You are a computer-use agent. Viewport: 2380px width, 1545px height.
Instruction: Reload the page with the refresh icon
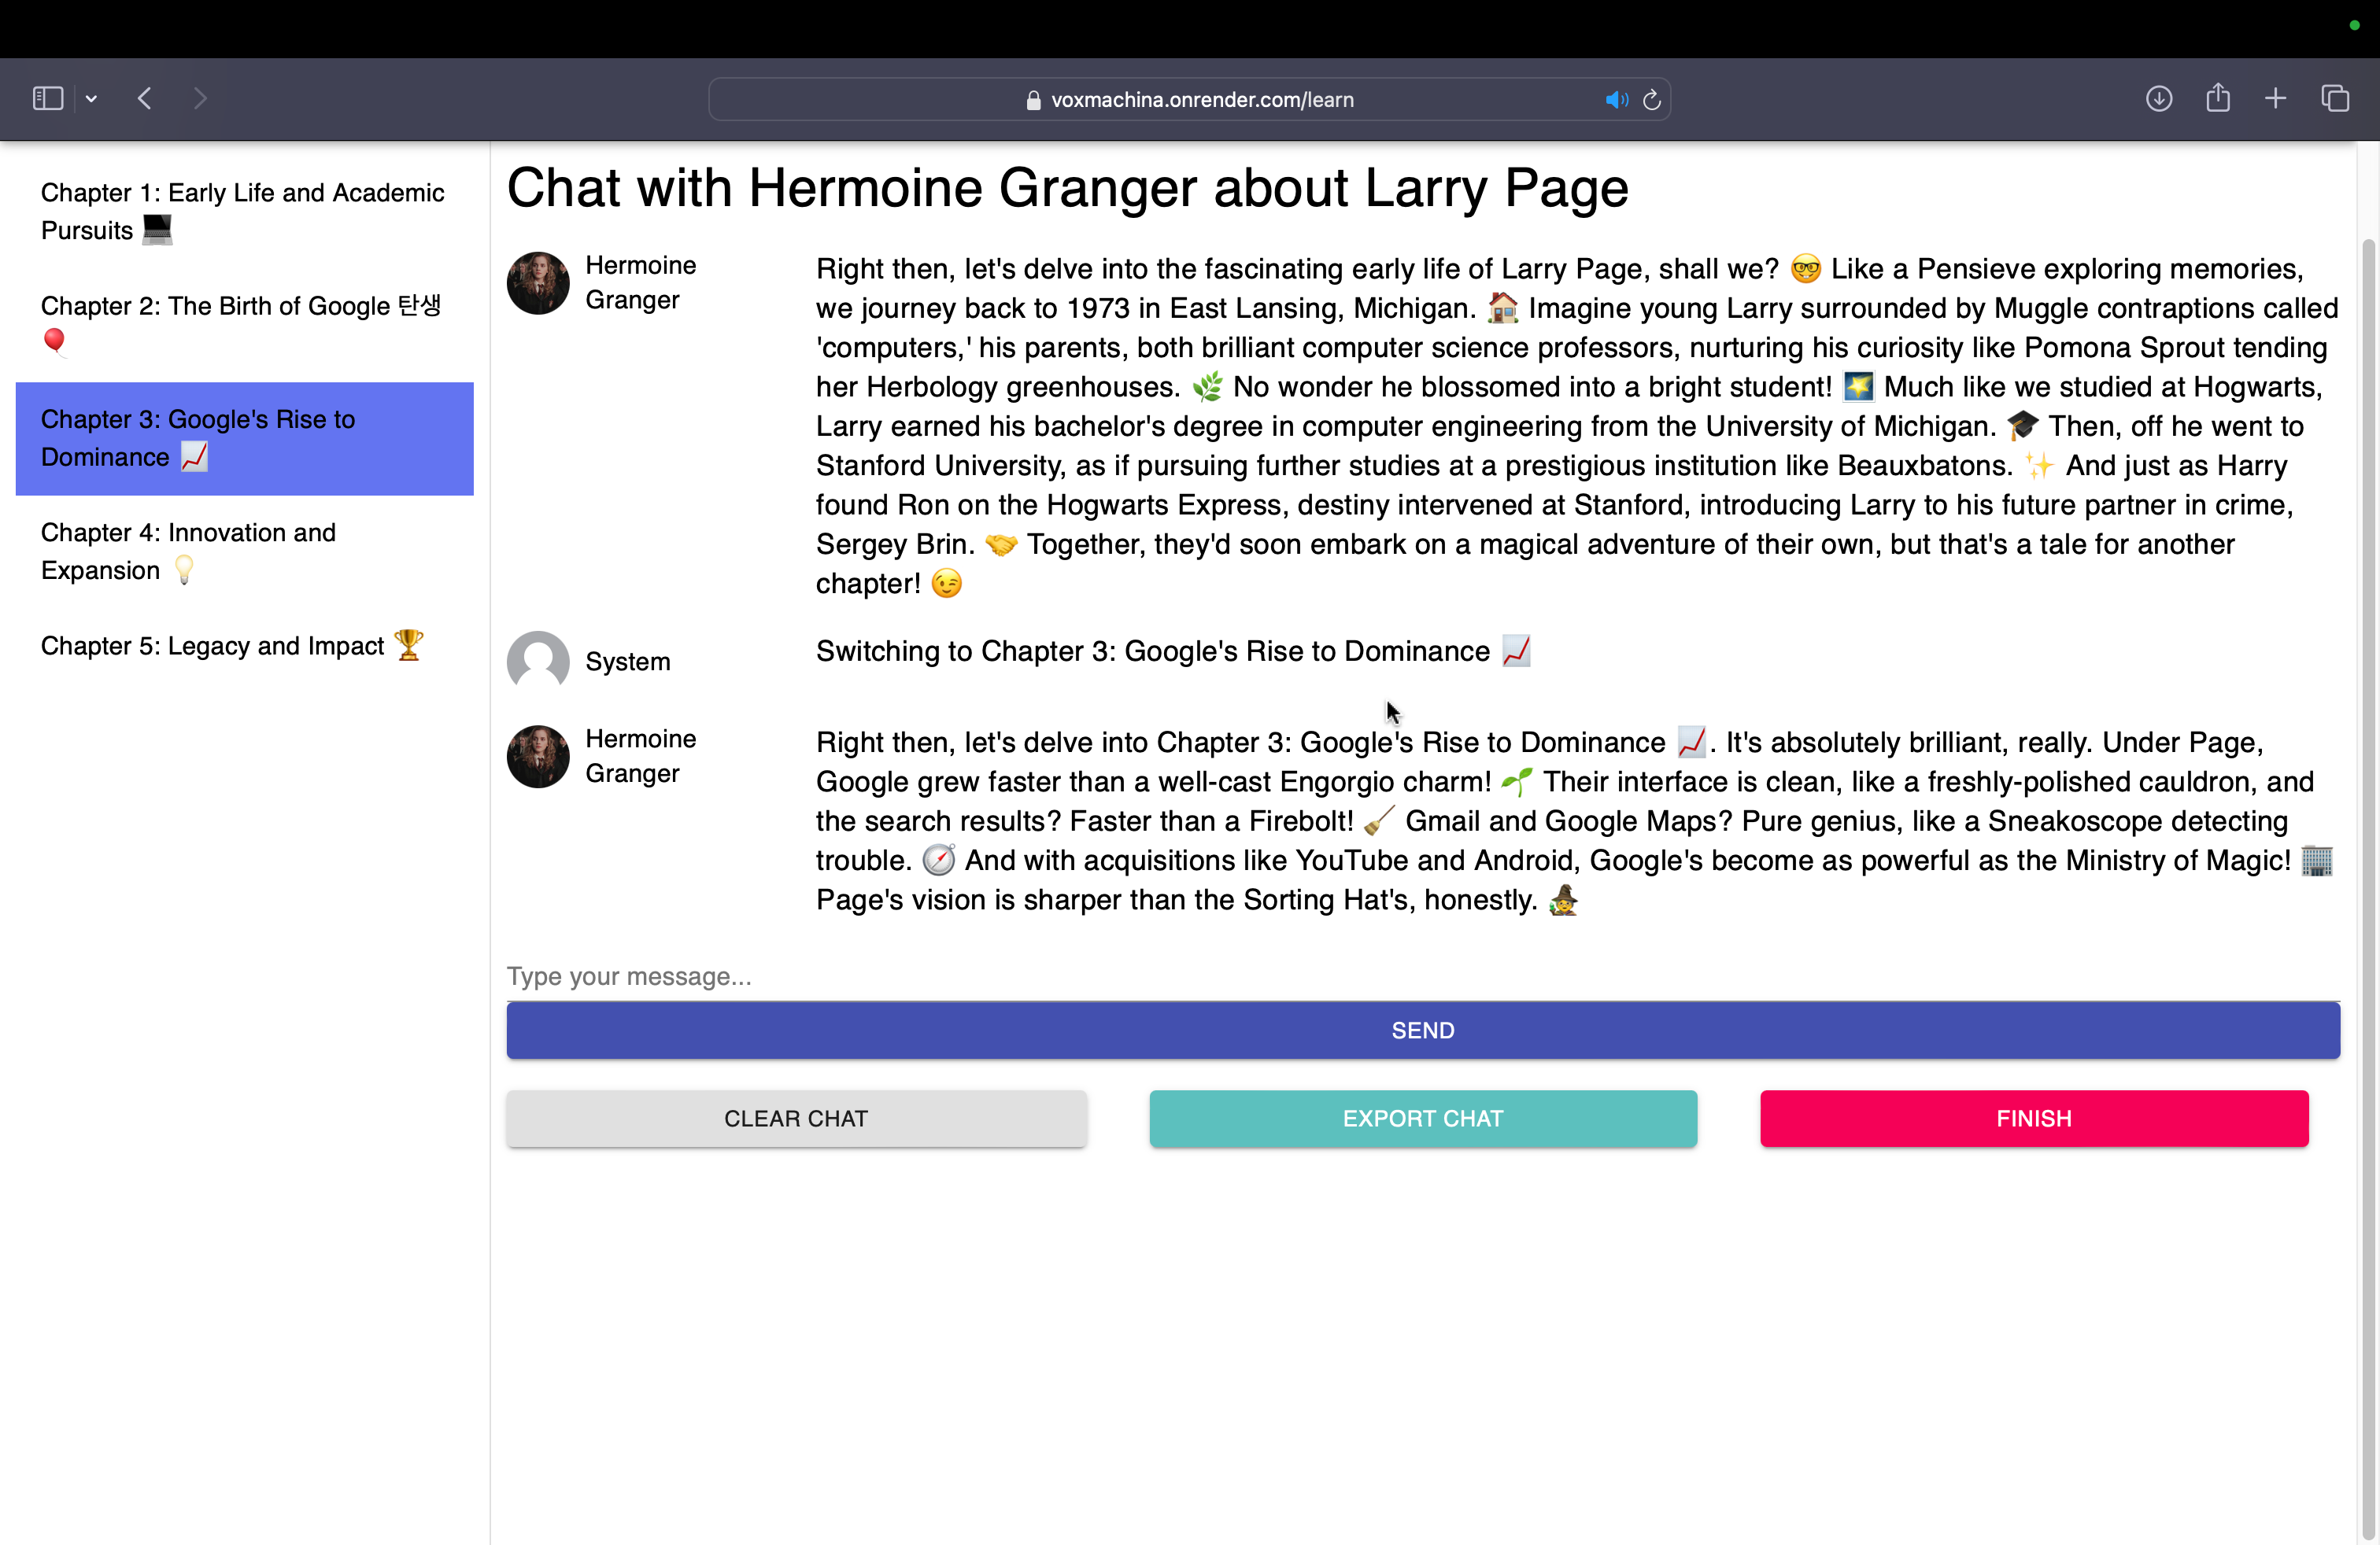coord(1652,99)
